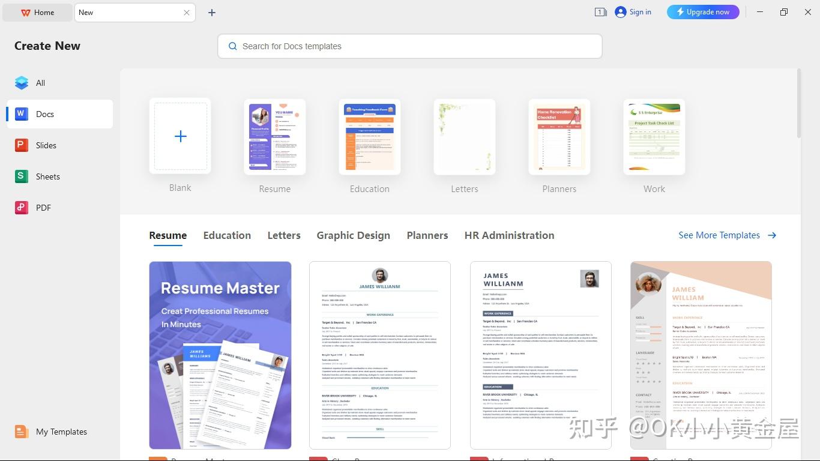Open the Sheets section
Viewport: 820px width, 461px height.
pyautogui.click(x=47, y=176)
